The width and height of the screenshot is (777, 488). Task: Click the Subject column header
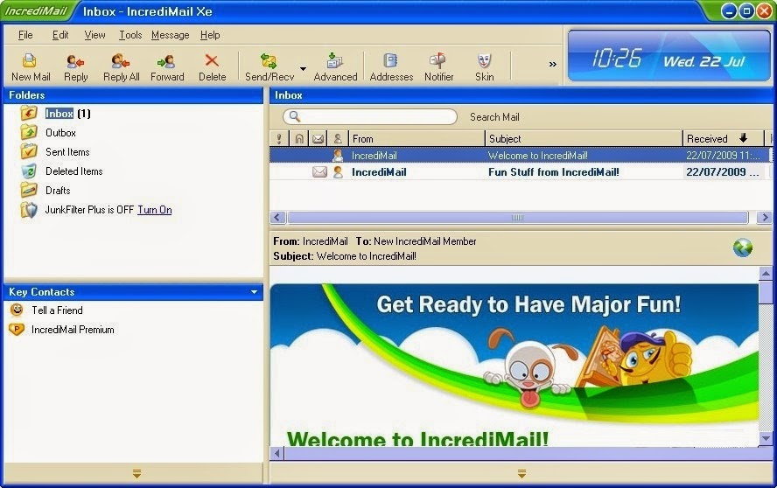point(584,139)
